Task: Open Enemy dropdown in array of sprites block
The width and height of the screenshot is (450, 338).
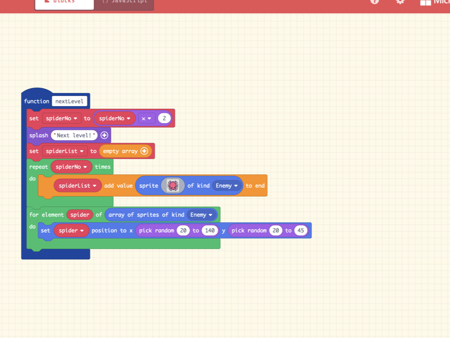Action: (x=201, y=215)
